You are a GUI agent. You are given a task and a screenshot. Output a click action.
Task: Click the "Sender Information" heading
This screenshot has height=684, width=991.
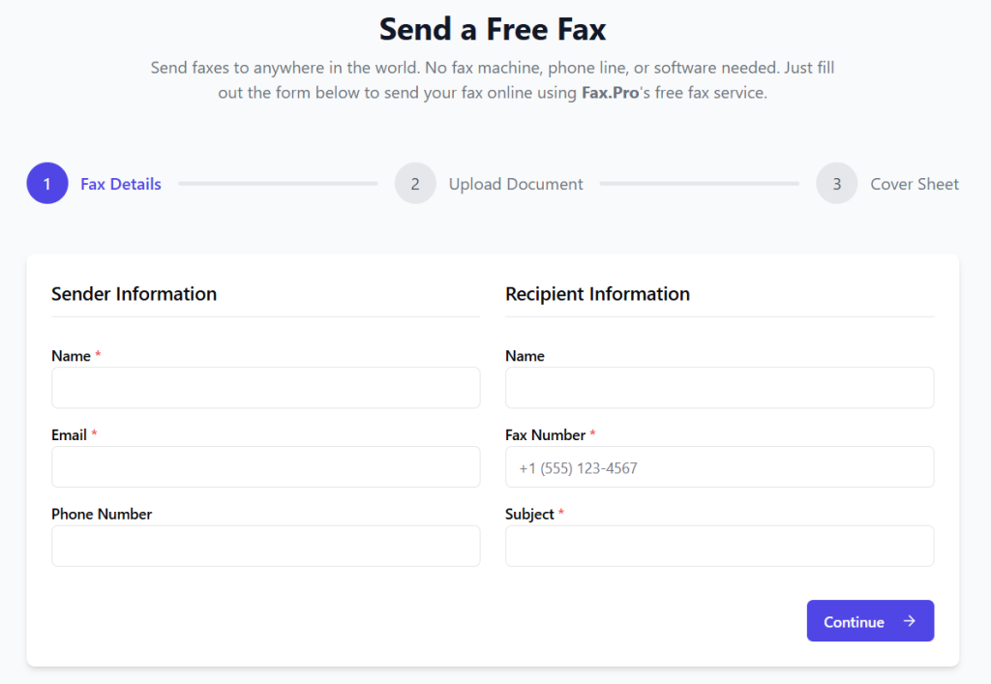pyautogui.click(x=134, y=294)
